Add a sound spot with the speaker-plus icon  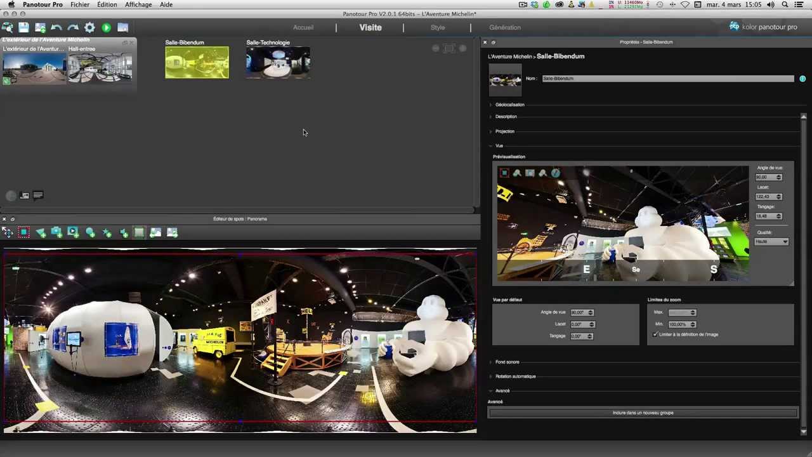click(123, 233)
